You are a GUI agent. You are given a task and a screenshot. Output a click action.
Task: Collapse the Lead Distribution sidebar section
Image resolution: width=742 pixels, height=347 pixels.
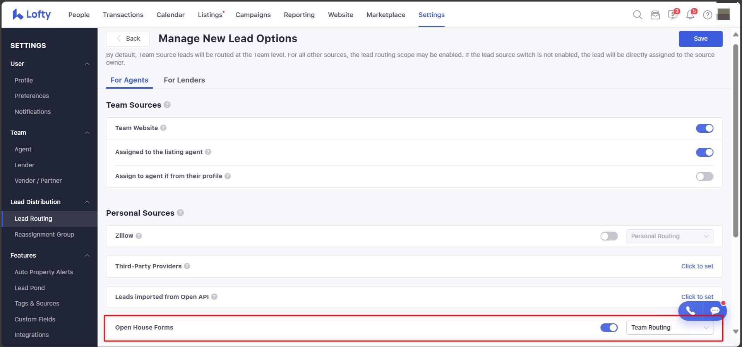(87, 202)
